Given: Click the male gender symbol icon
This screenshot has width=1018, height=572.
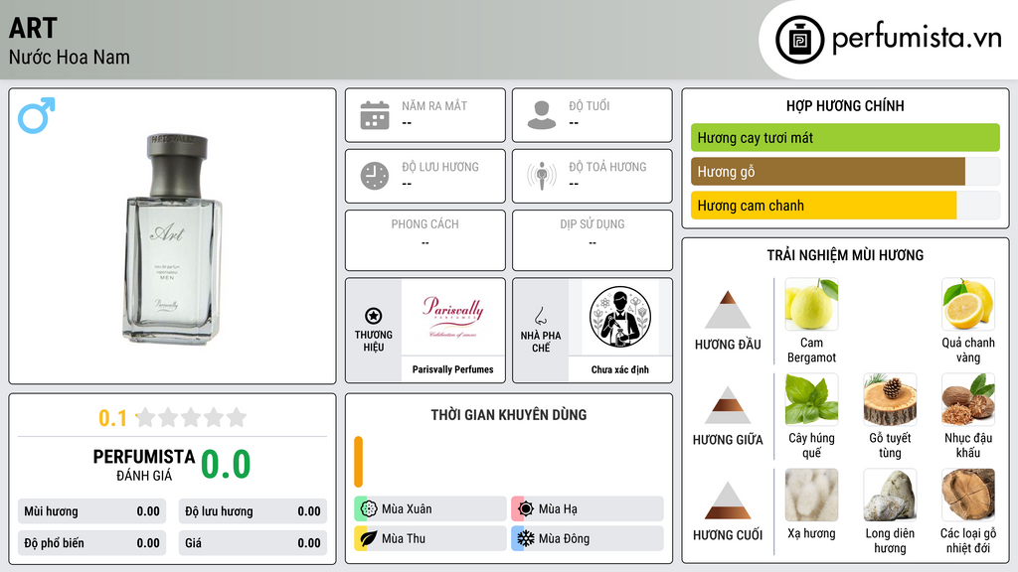Looking at the screenshot, I should pos(37,115).
